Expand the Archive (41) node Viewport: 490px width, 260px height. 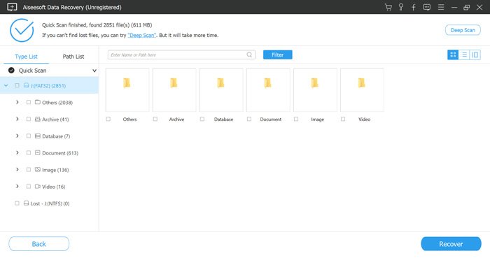point(17,119)
